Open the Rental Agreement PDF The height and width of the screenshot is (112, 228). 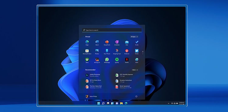pos(123,87)
